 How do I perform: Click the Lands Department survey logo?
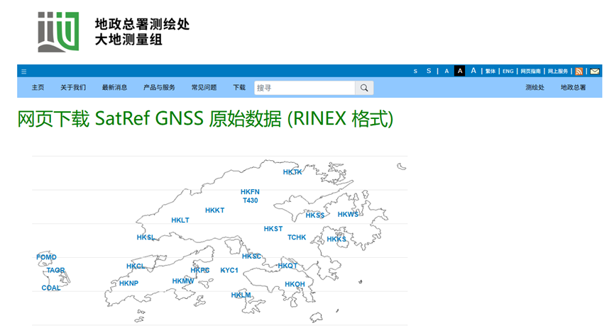58,31
